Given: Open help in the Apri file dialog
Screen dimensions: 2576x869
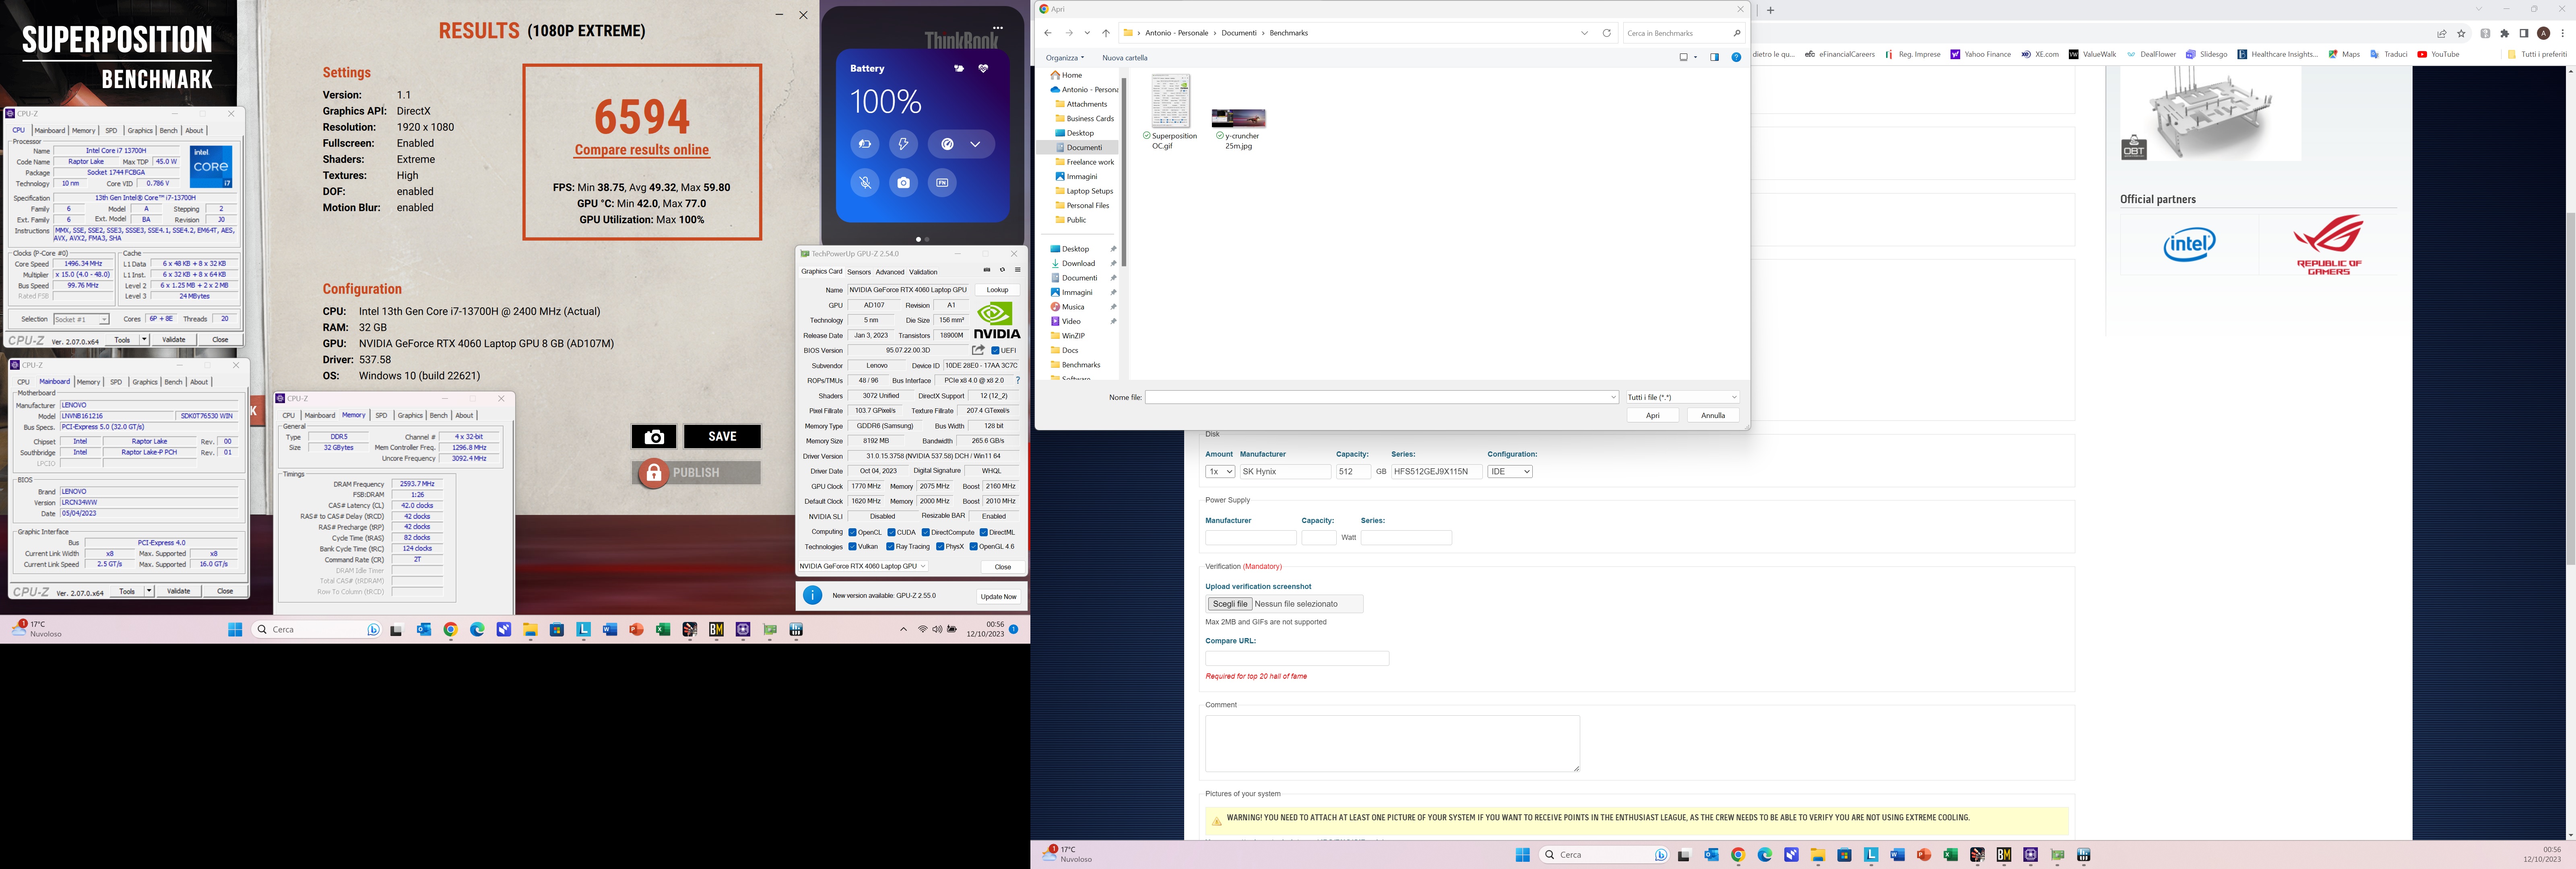Looking at the screenshot, I should 1736,57.
